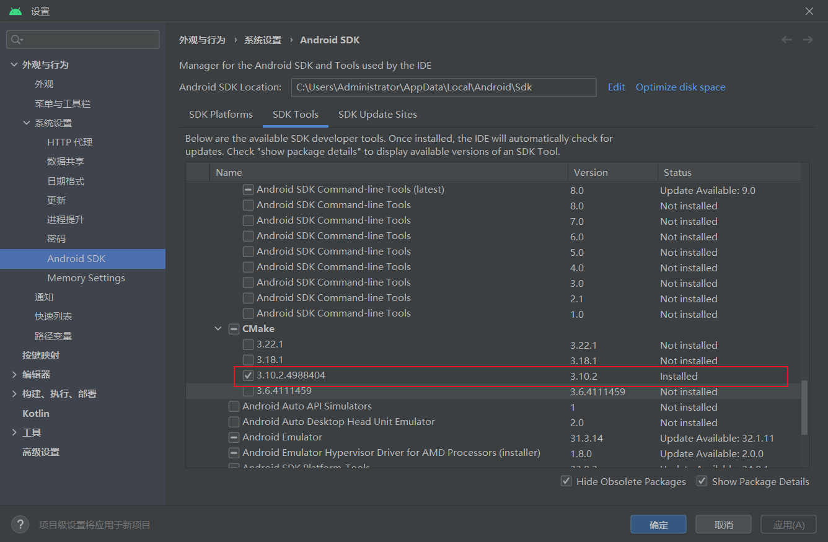
Task: Click the 应用(A) button
Action: [x=788, y=525]
